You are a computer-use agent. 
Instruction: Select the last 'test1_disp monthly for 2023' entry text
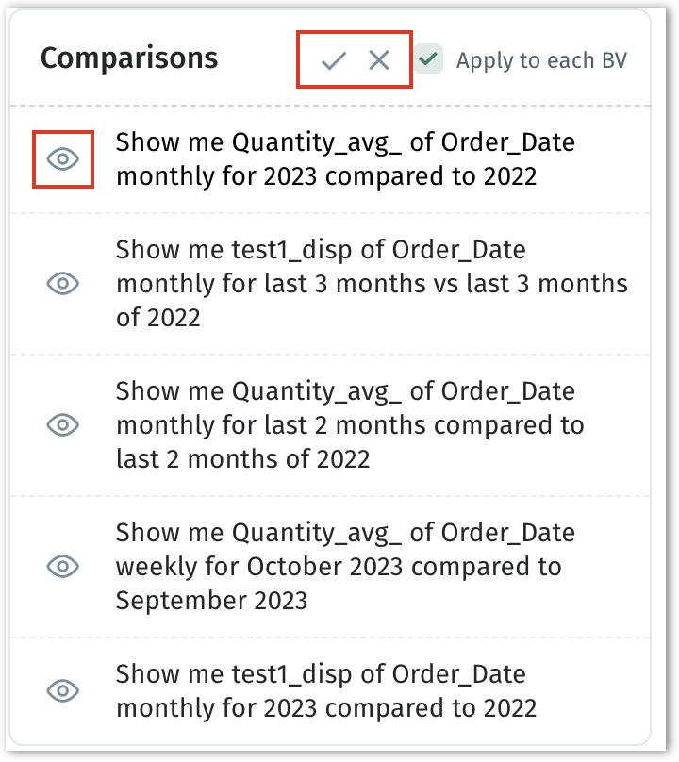click(x=326, y=691)
